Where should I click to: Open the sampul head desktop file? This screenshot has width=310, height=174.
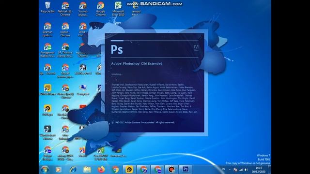[136, 9]
